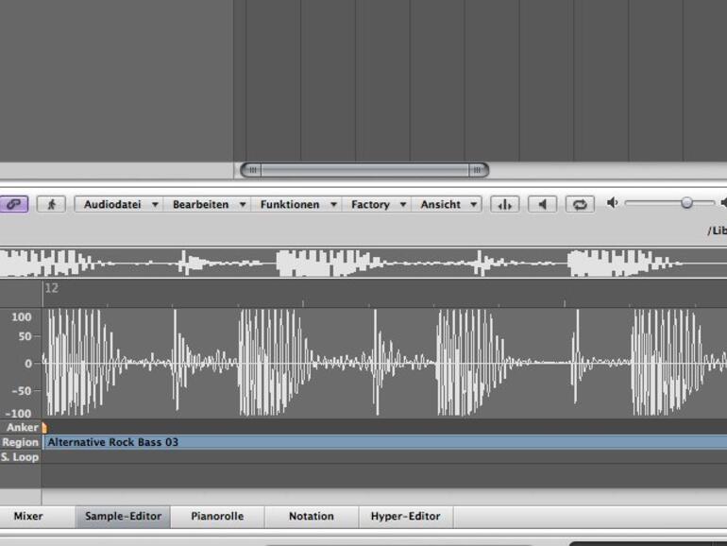Switch to the Hyper-Editor tab
The width and height of the screenshot is (727, 546).
(405, 517)
